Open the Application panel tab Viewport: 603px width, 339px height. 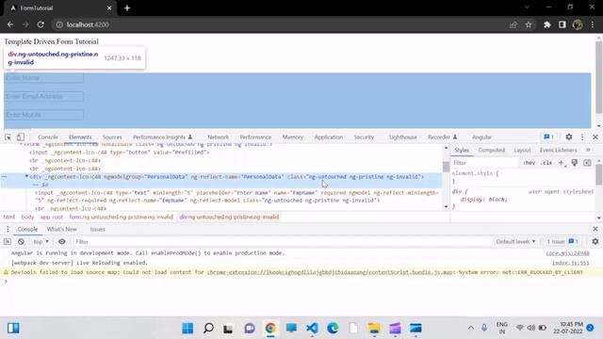coord(329,137)
